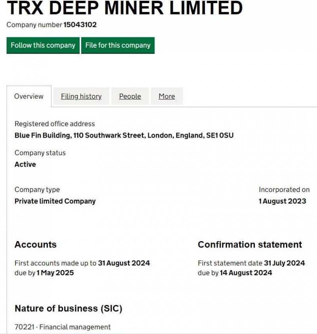
Task: Open the Filing history tab
Action: tap(81, 96)
